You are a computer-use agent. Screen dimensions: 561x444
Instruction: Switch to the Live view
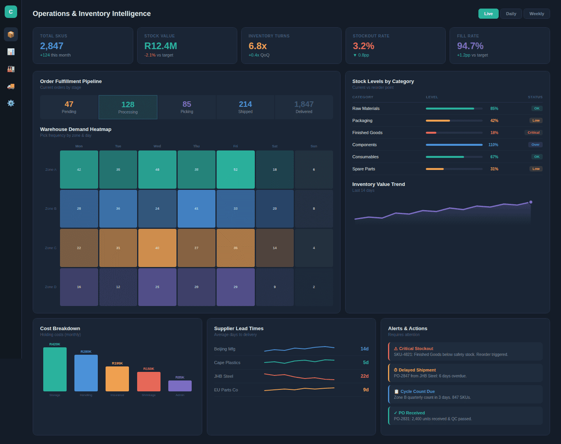[488, 14]
